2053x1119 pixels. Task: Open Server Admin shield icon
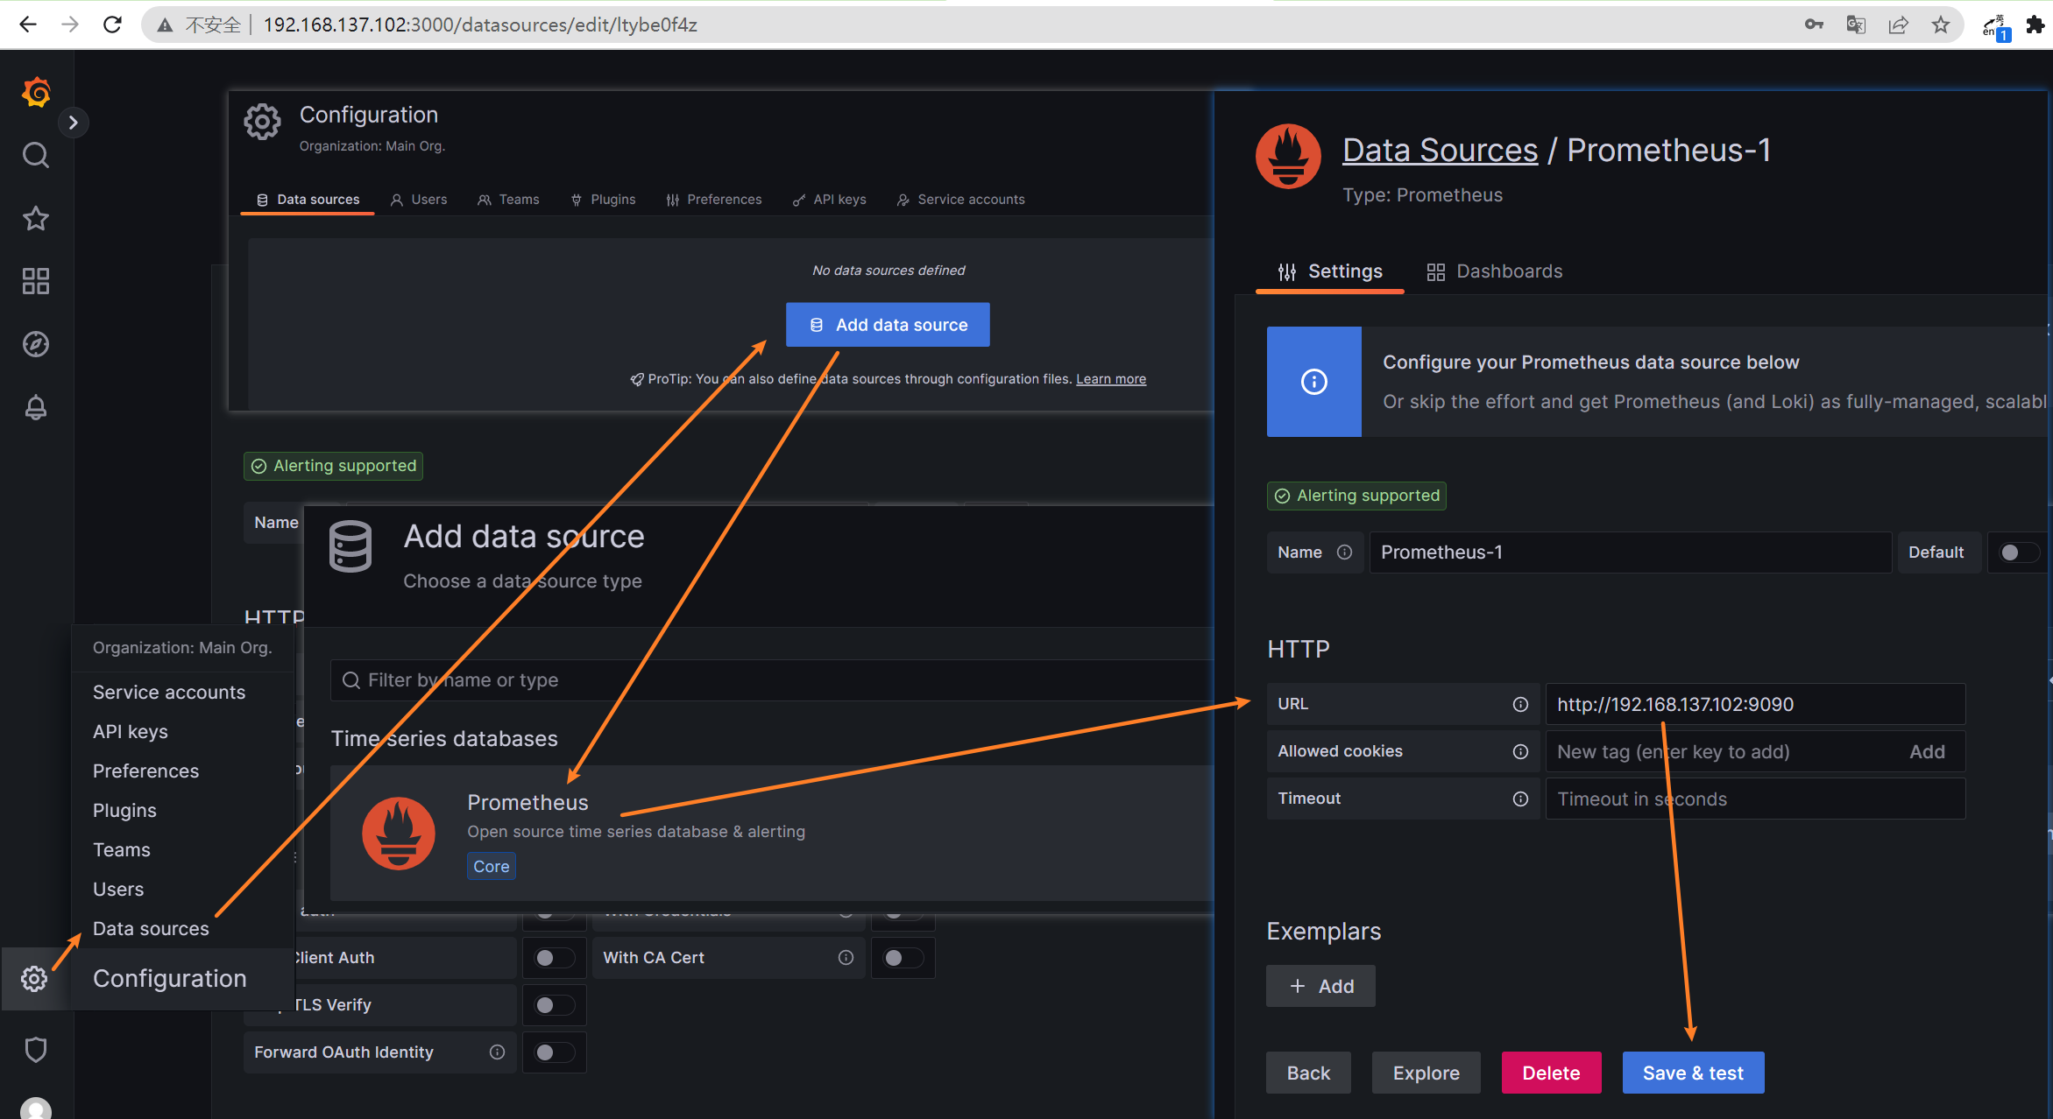pyautogui.click(x=36, y=1049)
